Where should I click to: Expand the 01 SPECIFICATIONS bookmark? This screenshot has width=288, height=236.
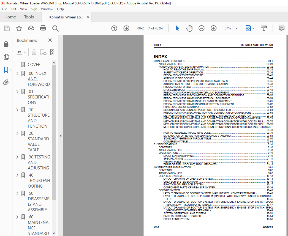pos(17,92)
